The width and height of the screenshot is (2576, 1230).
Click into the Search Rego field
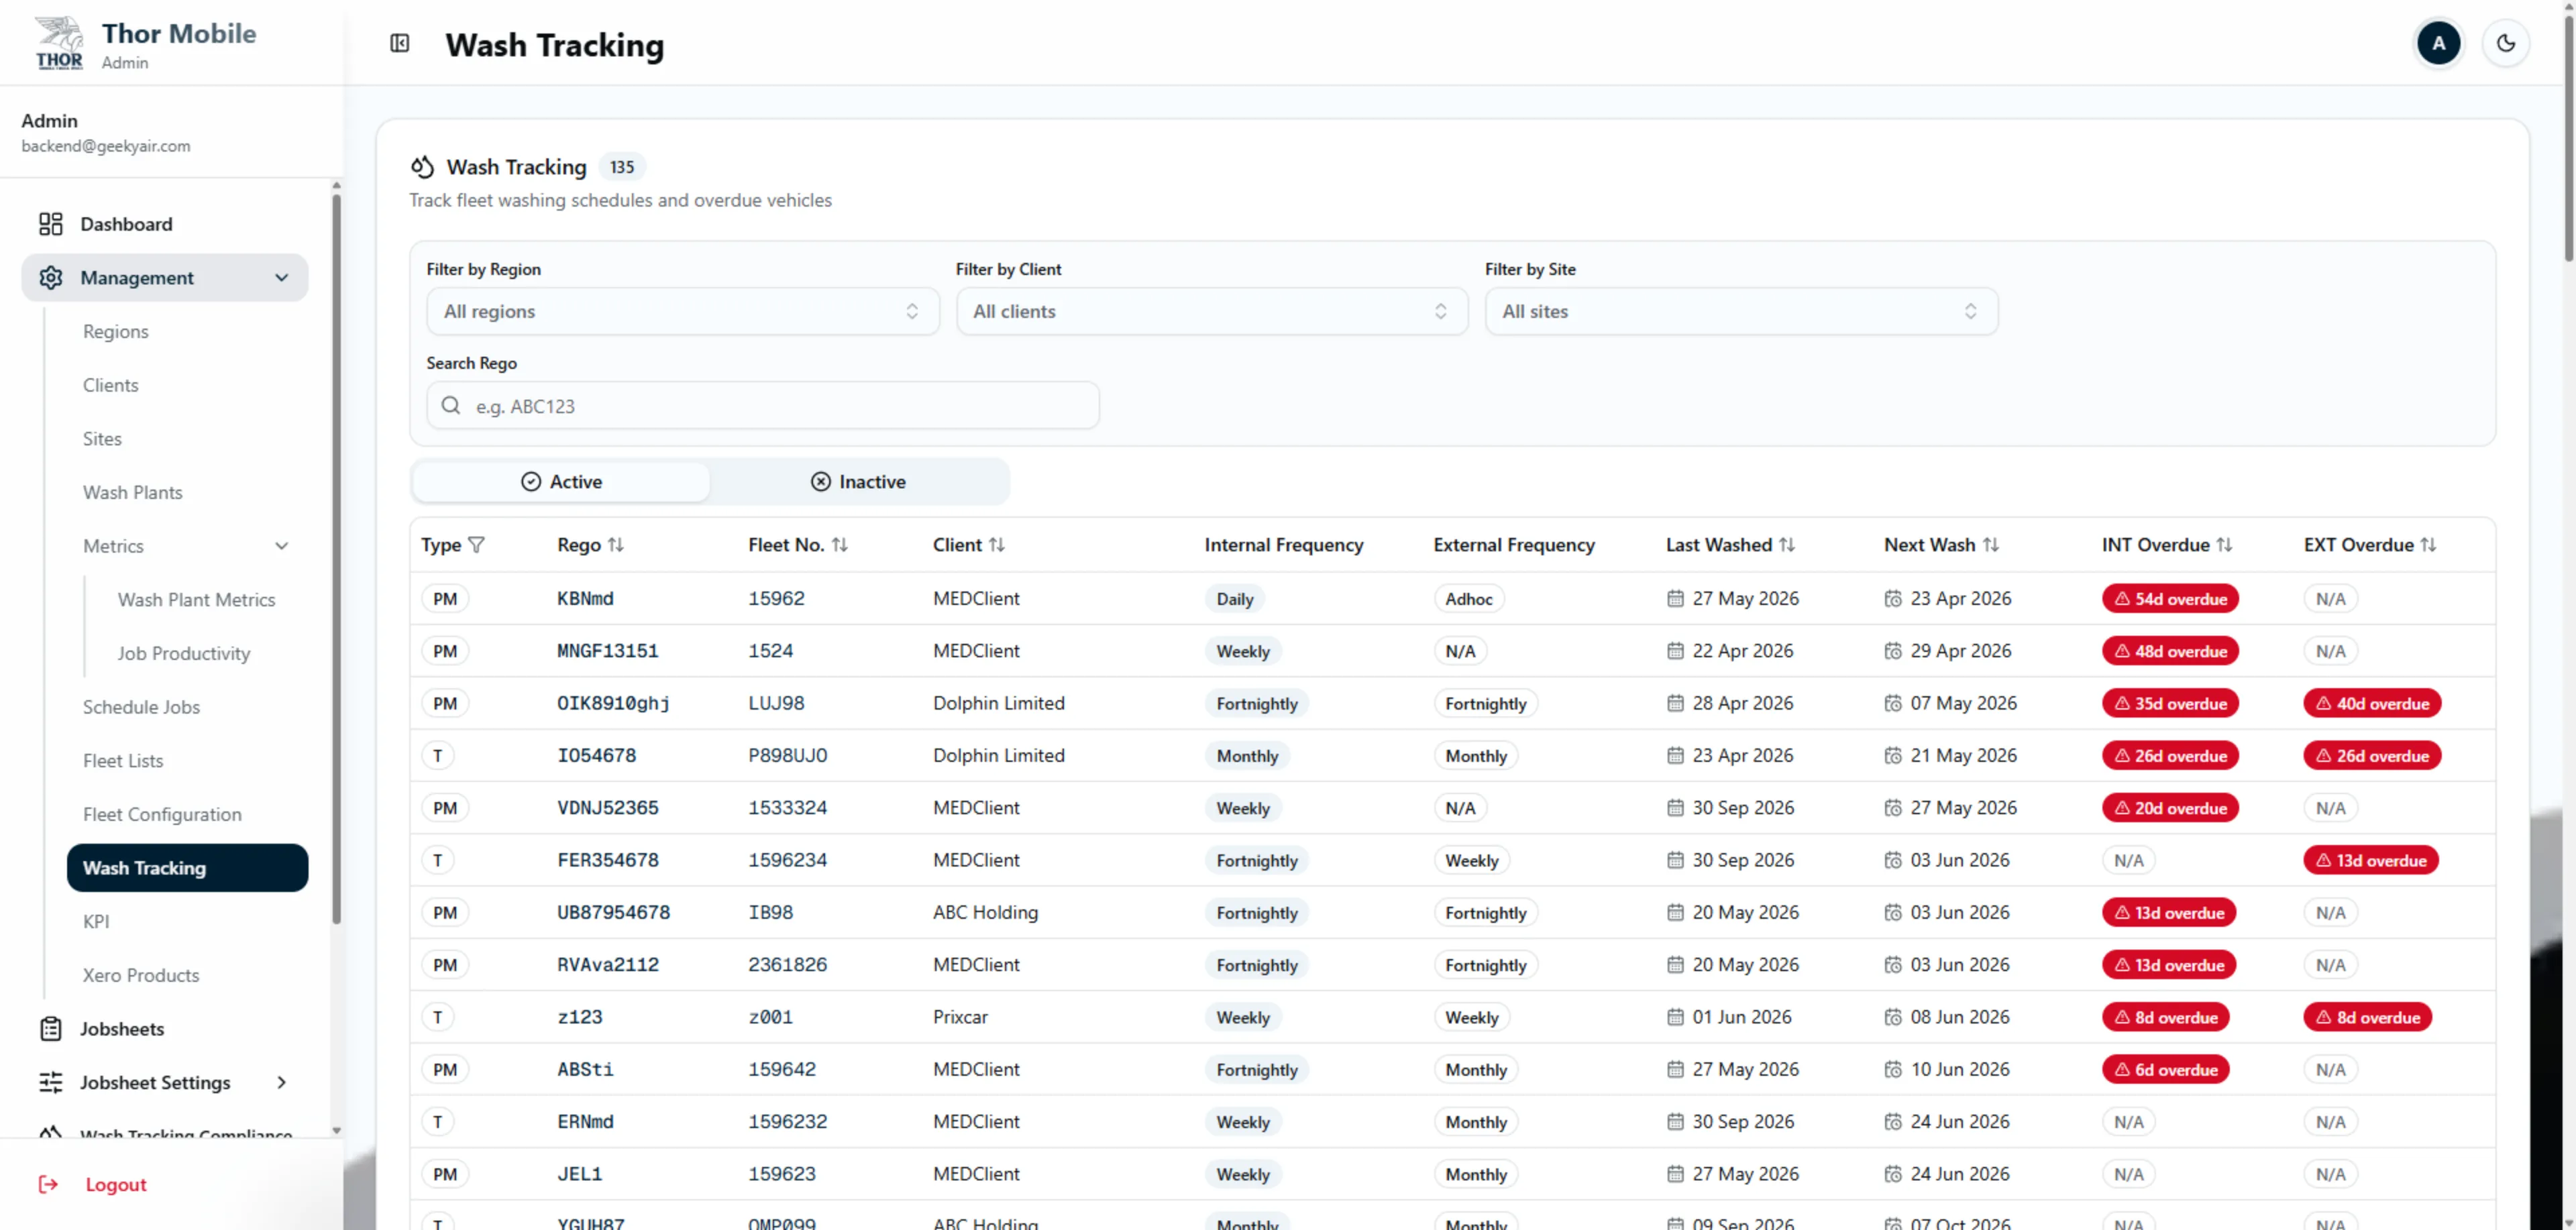click(x=763, y=405)
